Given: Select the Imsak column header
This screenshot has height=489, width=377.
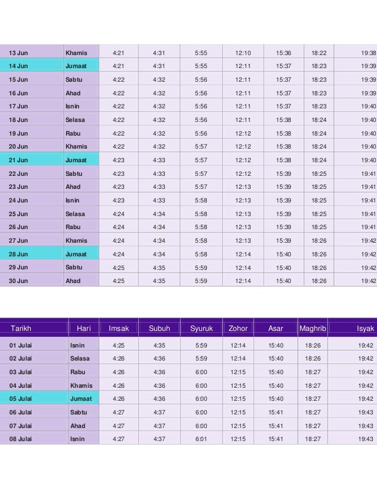Looking at the screenshot, I should pos(119,328).
